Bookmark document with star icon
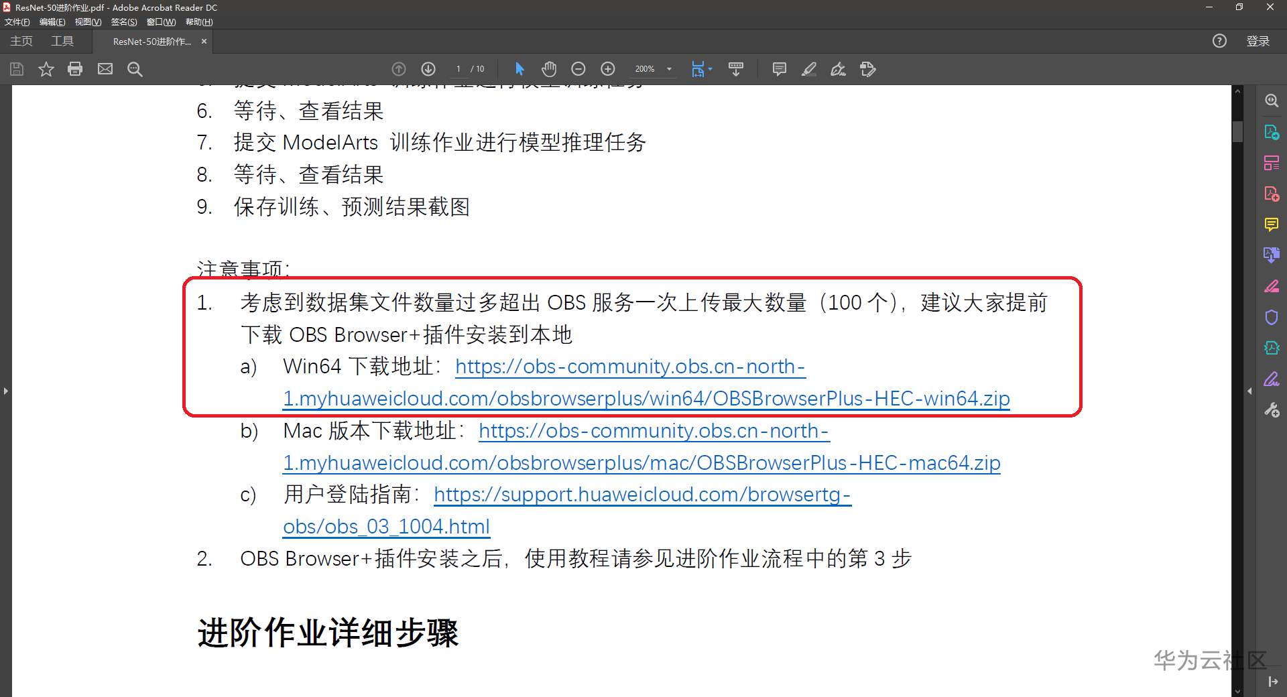This screenshot has width=1287, height=697. tap(46, 69)
